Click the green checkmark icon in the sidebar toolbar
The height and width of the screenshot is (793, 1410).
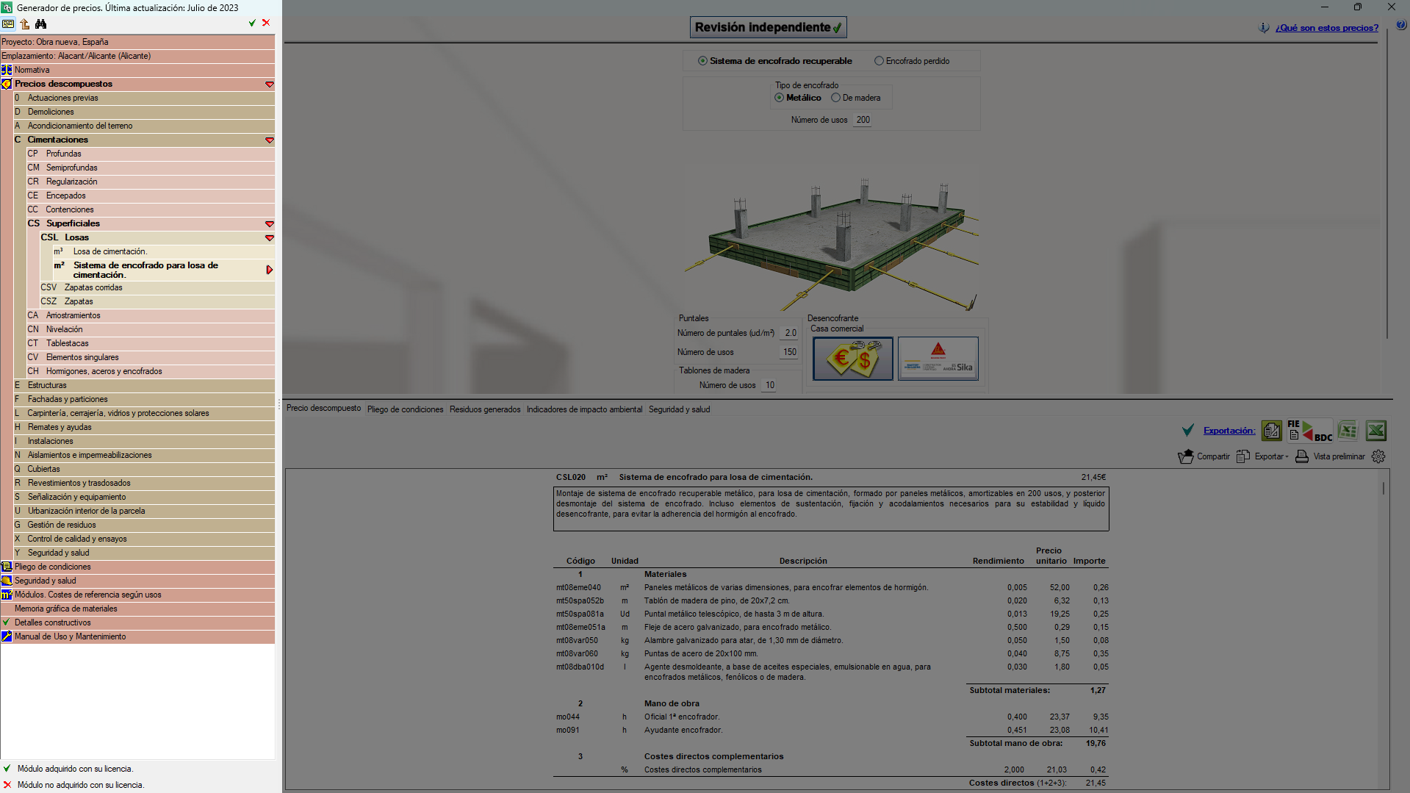[x=252, y=23]
